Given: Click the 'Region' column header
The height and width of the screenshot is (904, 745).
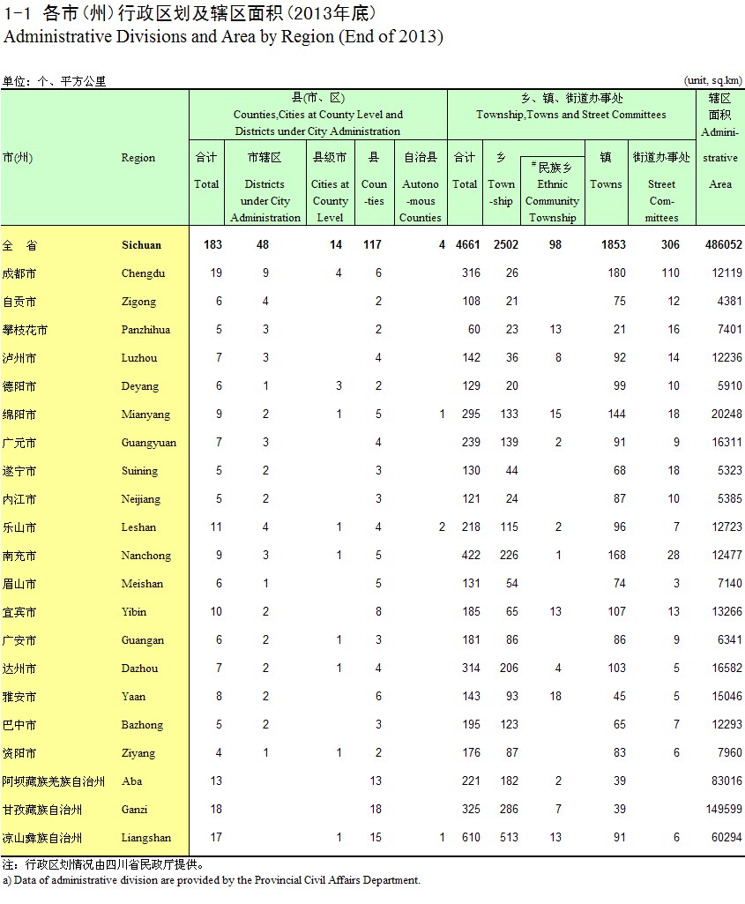Looking at the screenshot, I should [138, 158].
